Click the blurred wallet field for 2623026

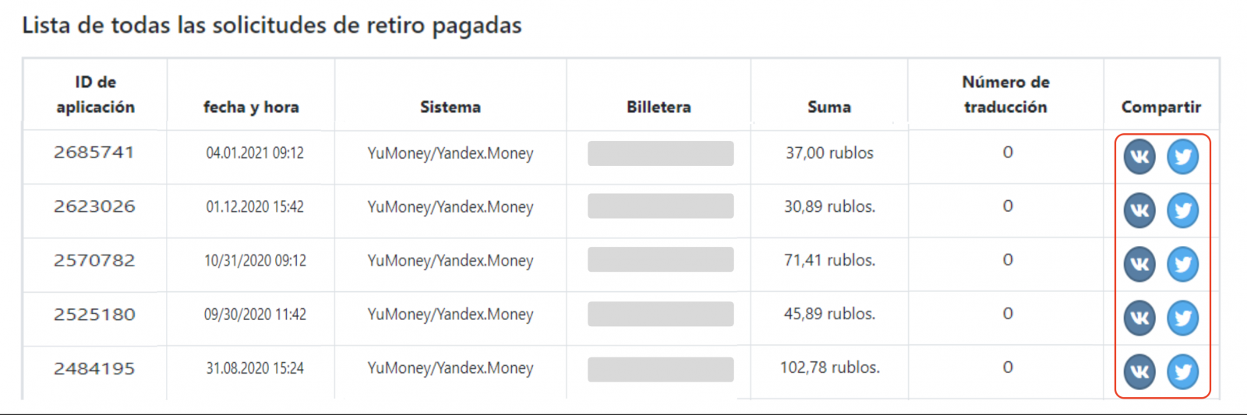coord(660,206)
